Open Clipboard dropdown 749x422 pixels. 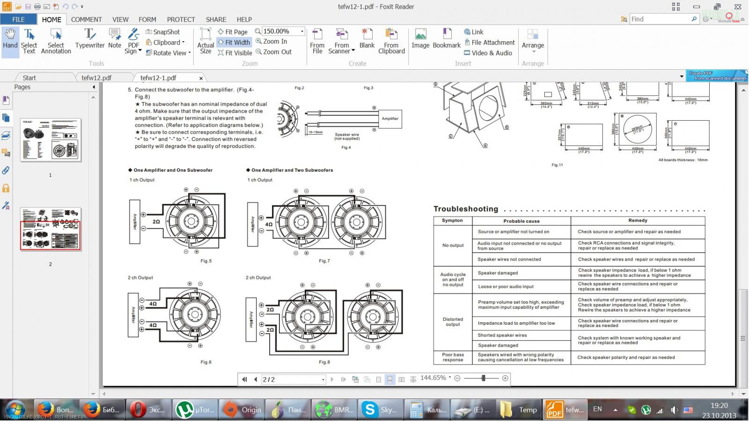click(183, 42)
